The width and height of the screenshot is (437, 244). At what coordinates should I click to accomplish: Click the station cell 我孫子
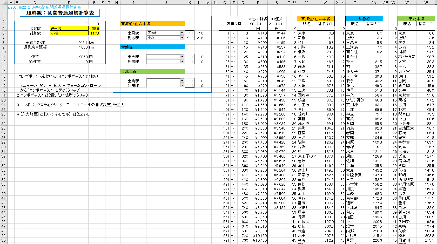click(355, 71)
